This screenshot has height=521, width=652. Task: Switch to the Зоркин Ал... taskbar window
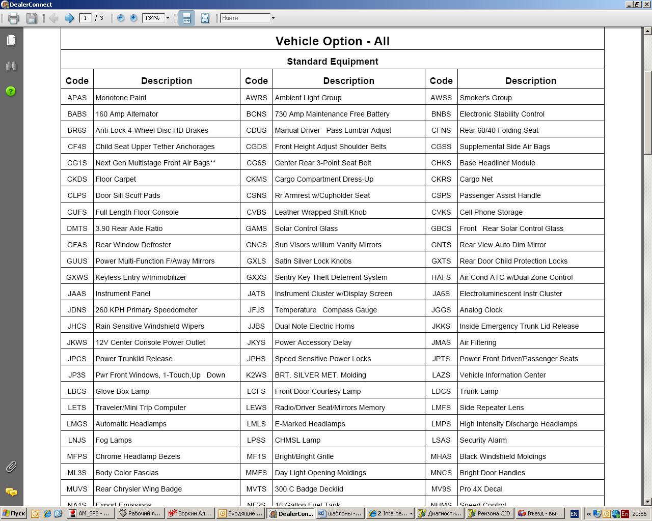189,513
